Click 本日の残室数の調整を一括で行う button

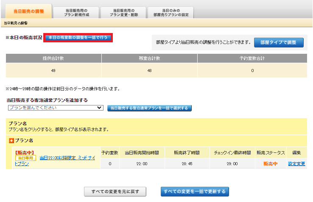[78, 38]
